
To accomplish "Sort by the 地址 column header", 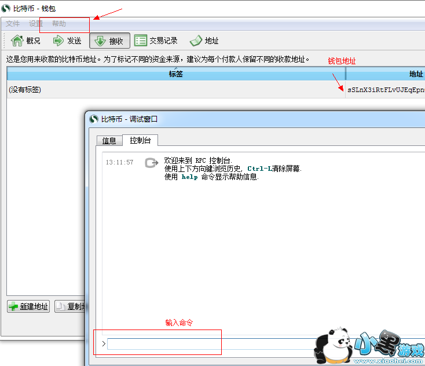I will (386, 74).
